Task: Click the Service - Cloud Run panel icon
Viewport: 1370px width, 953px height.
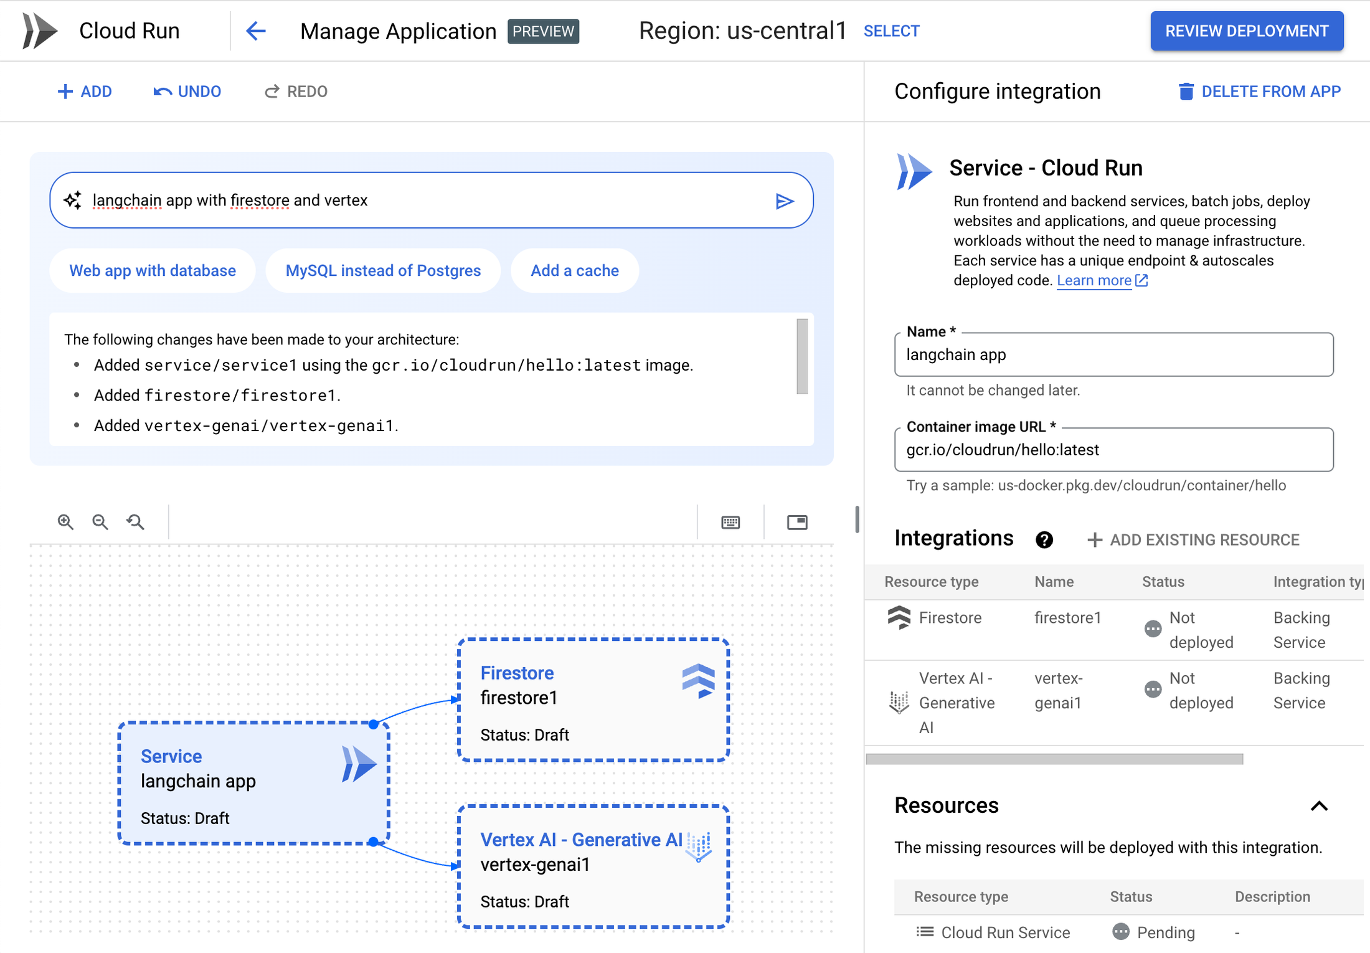Action: (914, 171)
